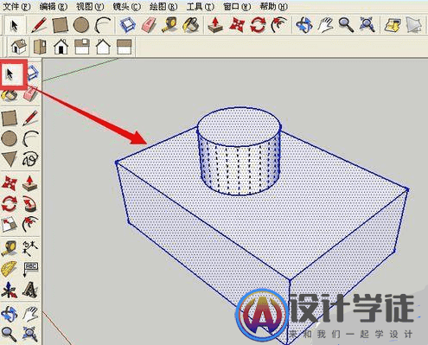Open the 文件(F) menu
428x345 pixels.
click(16, 6)
